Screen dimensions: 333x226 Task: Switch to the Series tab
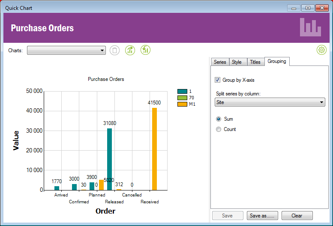220,62
